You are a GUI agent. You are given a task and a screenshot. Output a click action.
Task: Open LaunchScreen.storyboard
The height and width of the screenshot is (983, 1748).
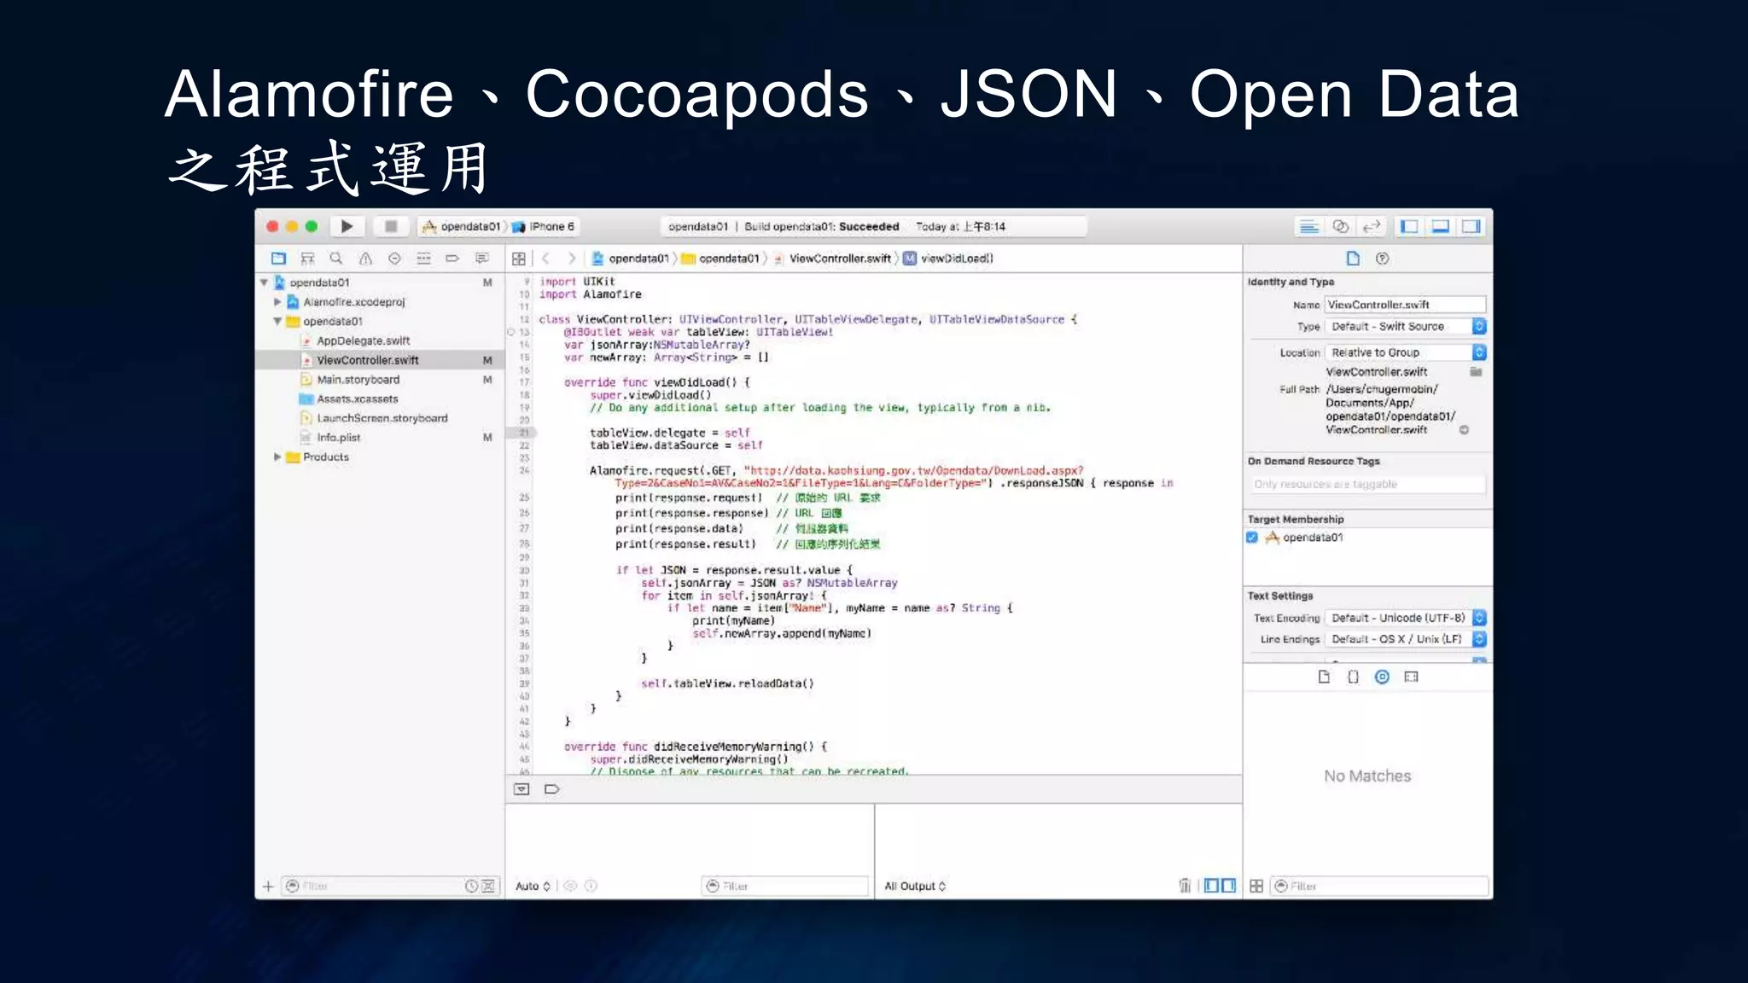[x=382, y=418]
